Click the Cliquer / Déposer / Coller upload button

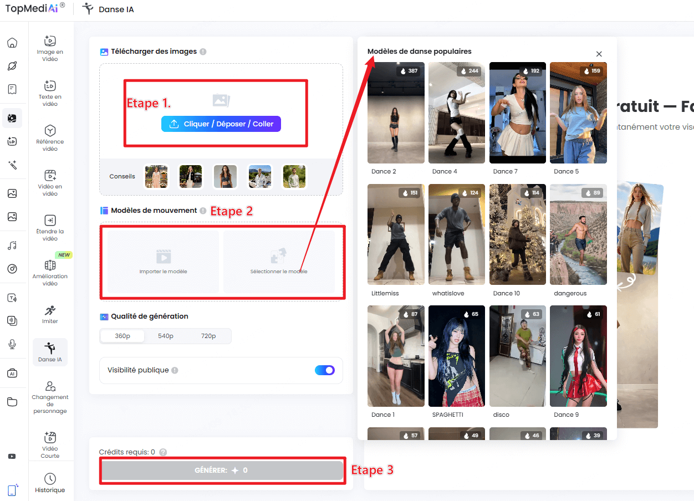[221, 124]
